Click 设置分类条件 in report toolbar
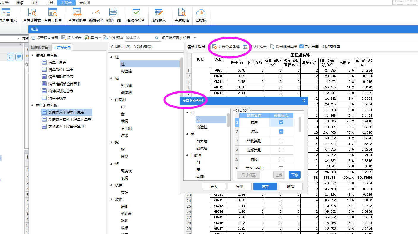 click(226, 47)
